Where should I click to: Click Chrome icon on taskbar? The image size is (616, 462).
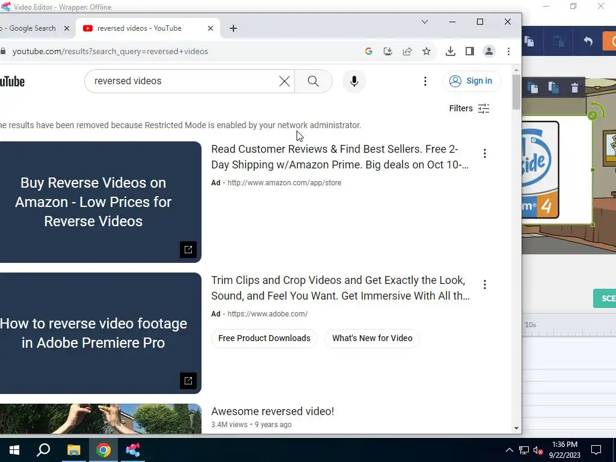[103, 450]
